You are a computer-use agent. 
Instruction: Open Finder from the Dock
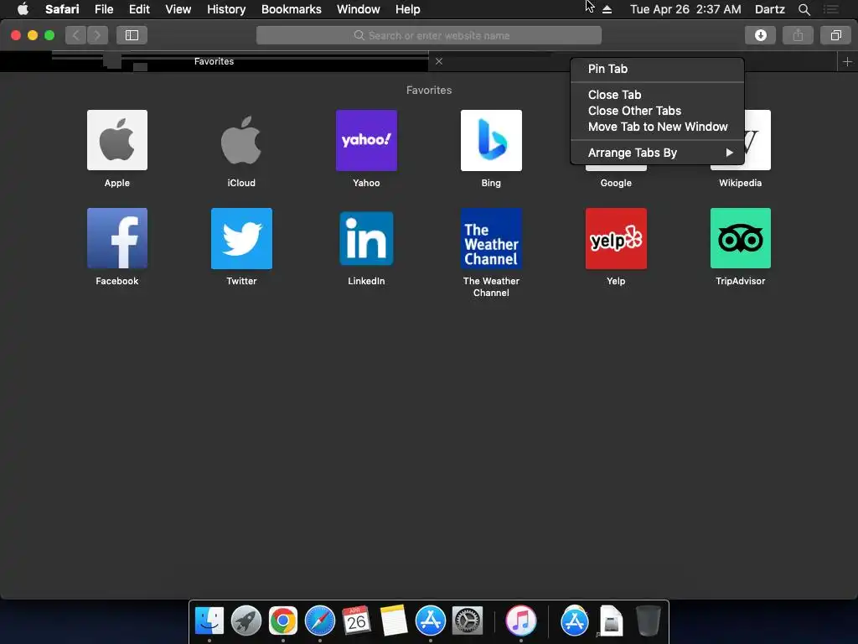point(209,621)
